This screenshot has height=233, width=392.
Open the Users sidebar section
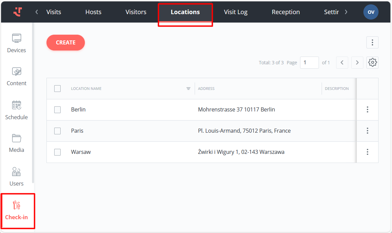17,176
